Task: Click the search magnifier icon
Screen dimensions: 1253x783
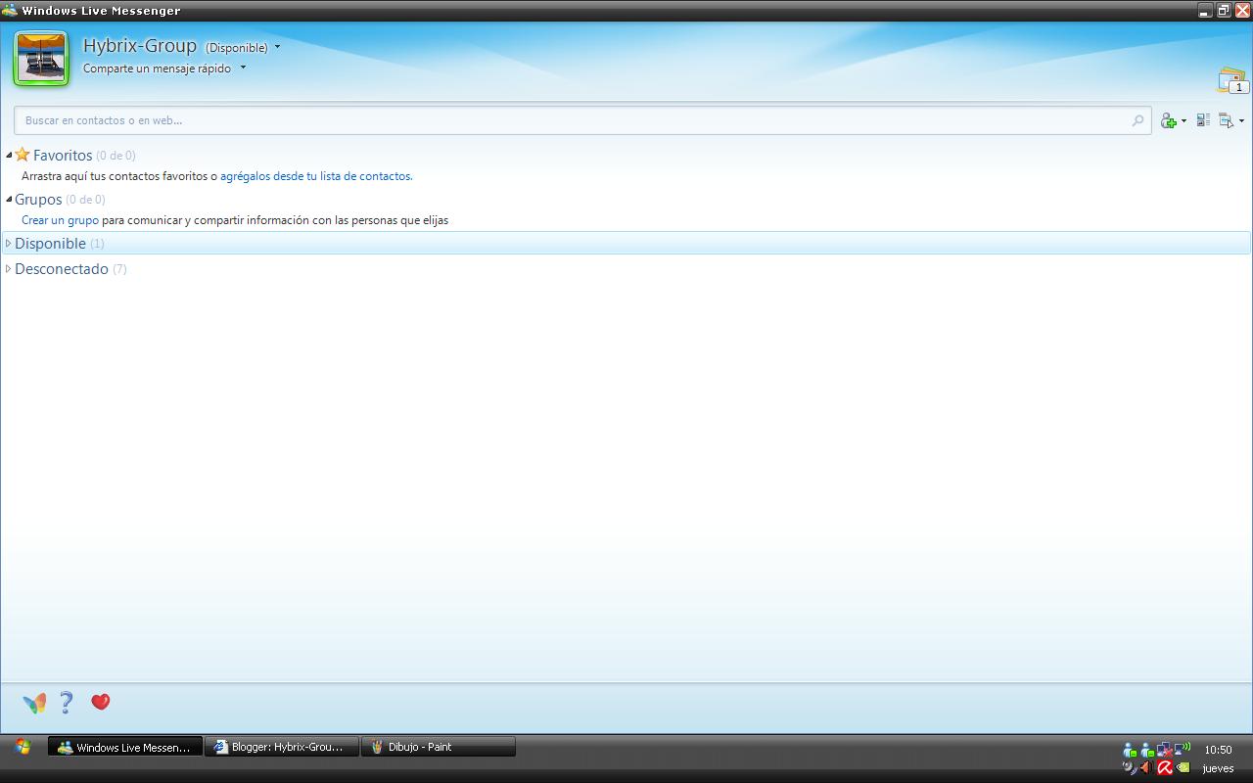Action: 1137,120
